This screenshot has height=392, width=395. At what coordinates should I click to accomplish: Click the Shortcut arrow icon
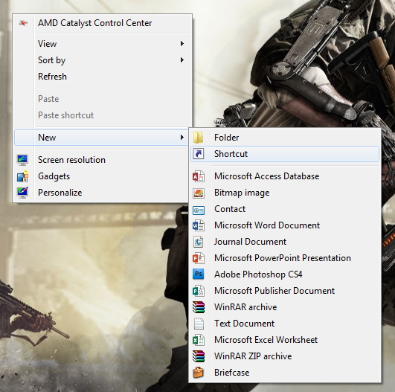click(x=199, y=154)
